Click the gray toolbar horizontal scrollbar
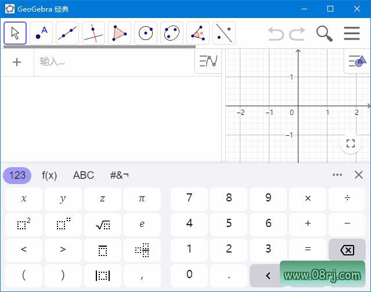 100,46
